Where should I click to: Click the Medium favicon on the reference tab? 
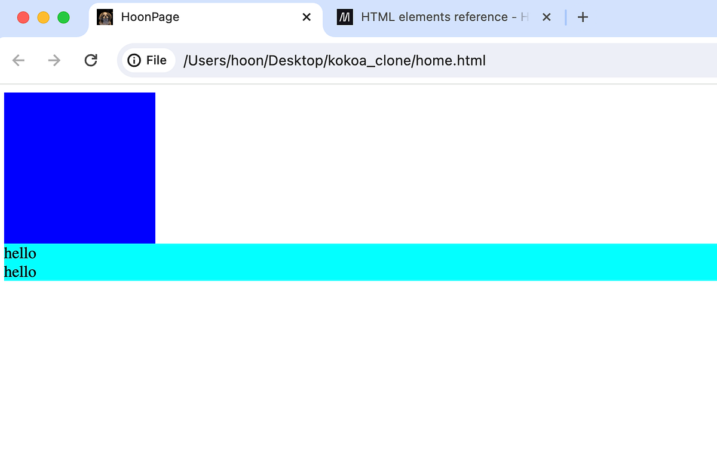(345, 17)
